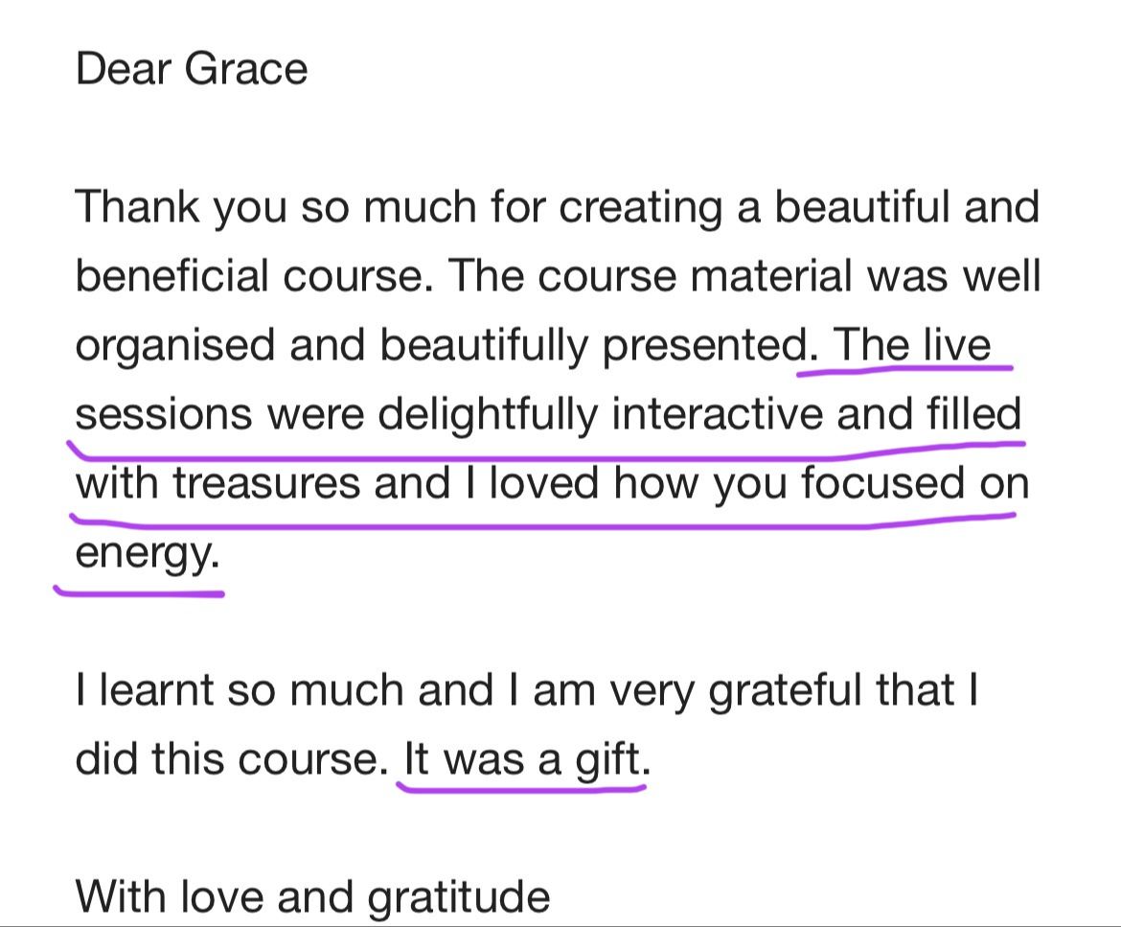Click the underlined phrase "The live"
This screenshot has width=1121, height=927.
coord(912,345)
